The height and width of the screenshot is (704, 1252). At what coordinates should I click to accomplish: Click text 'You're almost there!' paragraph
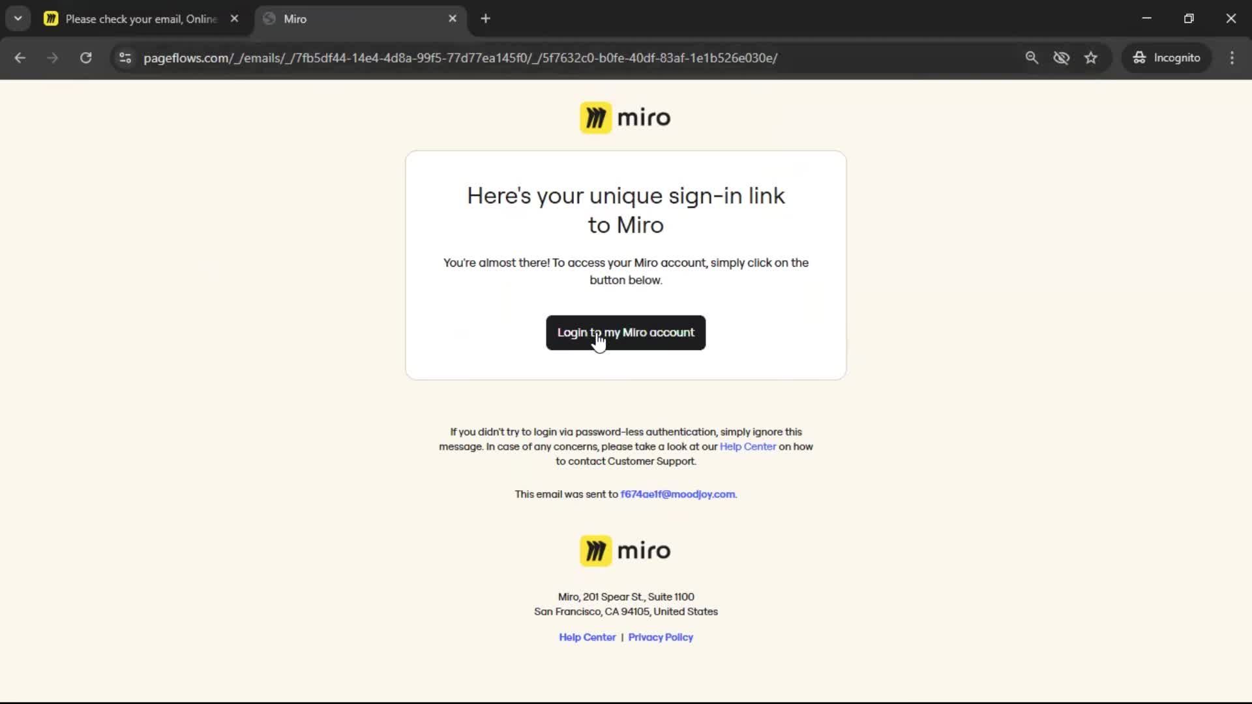point(625,271)
